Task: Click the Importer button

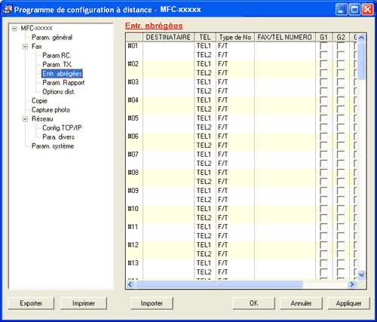Action: (x=152, y=303)
